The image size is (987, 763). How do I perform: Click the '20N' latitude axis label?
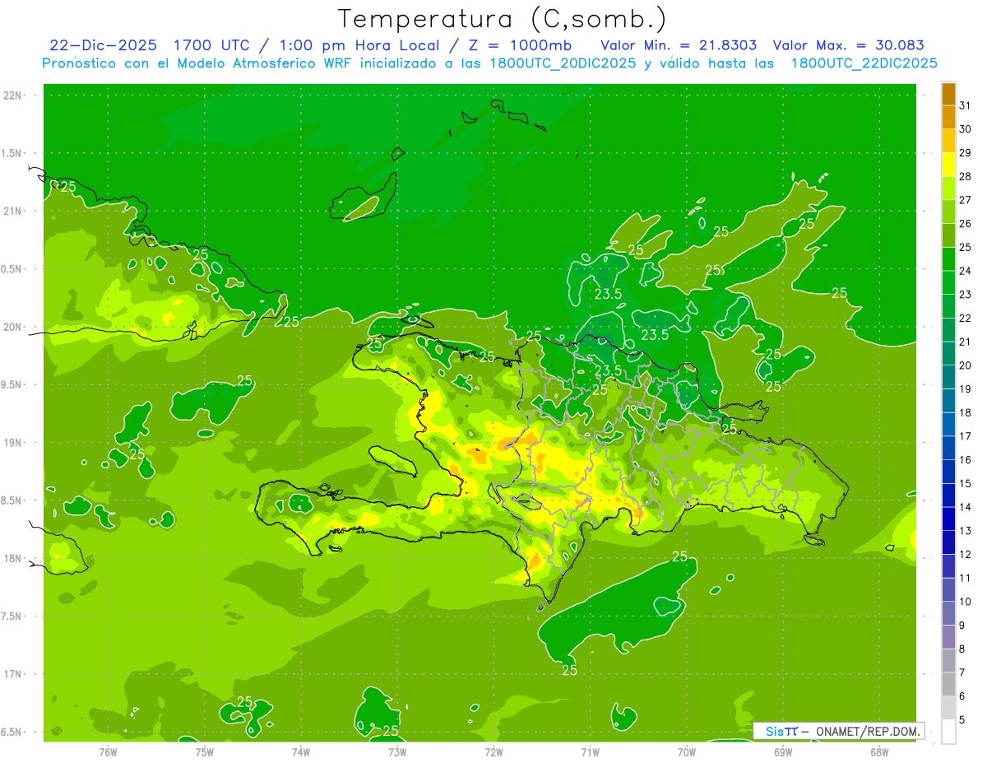[x=13, y=327]
